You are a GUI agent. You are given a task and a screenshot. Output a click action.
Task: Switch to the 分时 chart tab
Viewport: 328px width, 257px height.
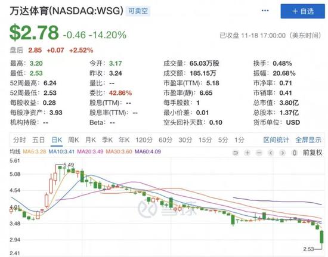pyautogui.click(x=20, y=140)
